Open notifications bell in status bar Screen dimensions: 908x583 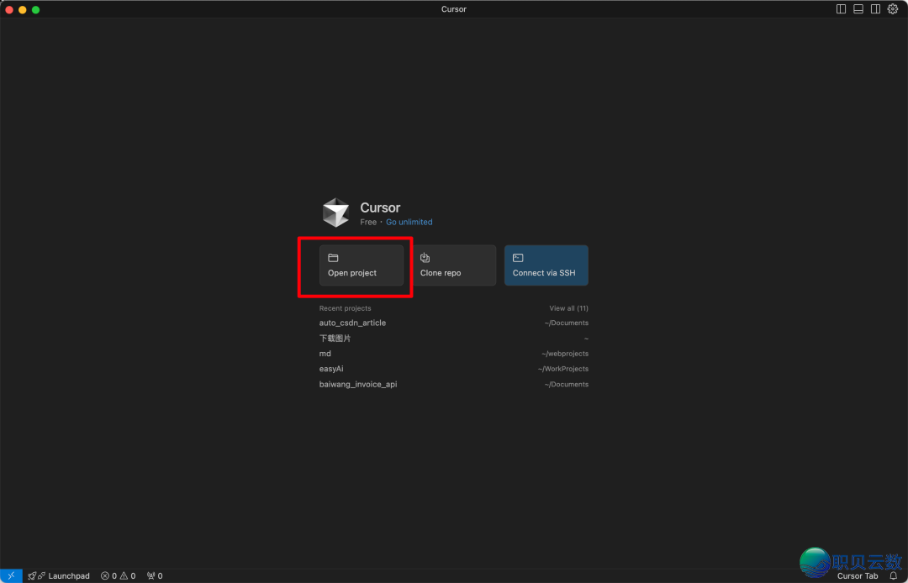tap(893, 575)
